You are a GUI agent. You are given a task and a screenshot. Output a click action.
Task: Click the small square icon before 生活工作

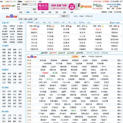pyautogui.click(x=59, y=53)
